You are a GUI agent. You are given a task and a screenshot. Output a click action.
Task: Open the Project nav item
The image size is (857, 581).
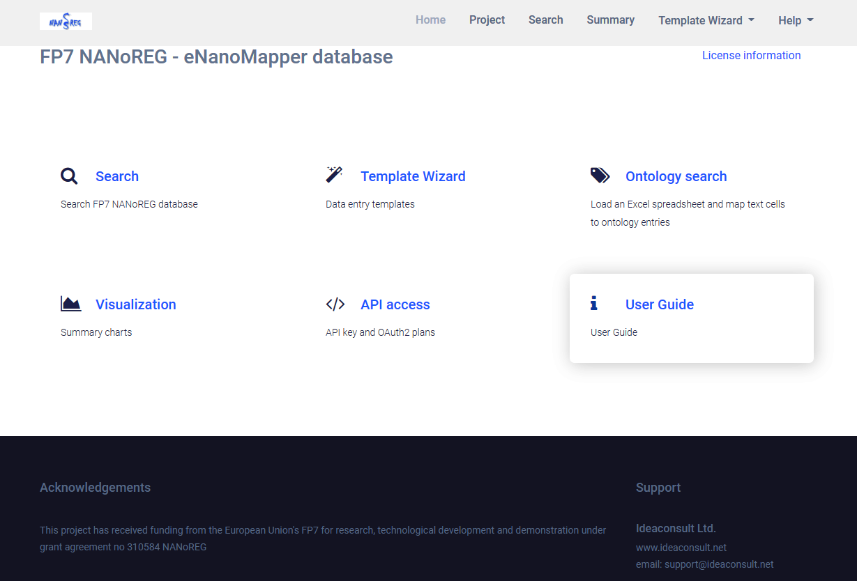point(487,20)
